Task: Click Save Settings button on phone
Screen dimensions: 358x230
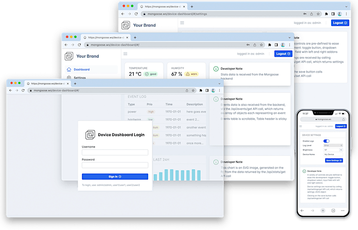Action: tap(334, 160)
